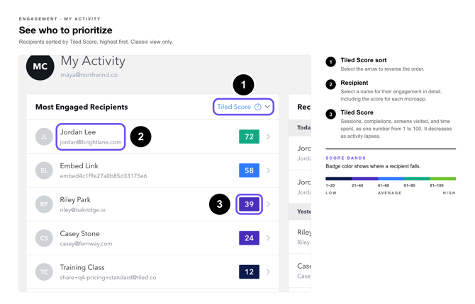Click the SCORE BANDS legend heading
The width and height of the screenshot is (475, 304).
pos(346,158)
